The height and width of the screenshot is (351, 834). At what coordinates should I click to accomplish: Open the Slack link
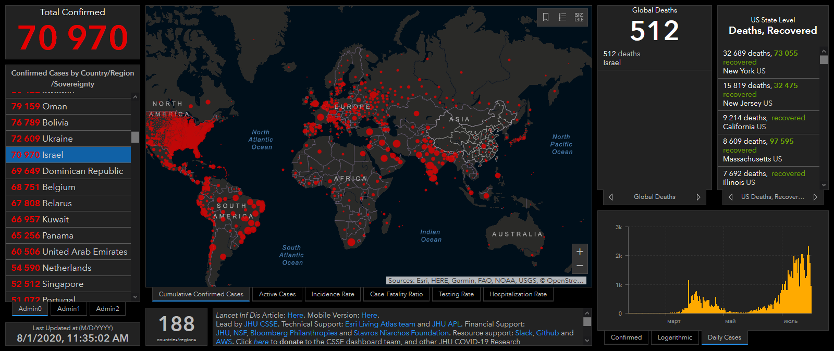tap(524, 333)
